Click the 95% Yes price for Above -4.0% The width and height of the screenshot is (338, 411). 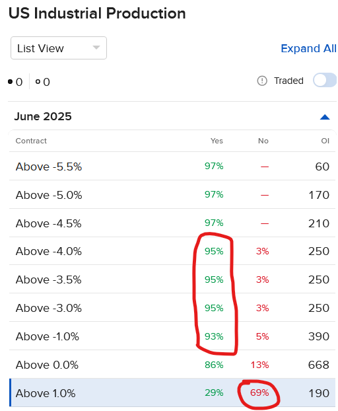click(214, 251)
